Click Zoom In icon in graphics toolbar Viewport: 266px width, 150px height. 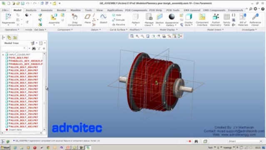(x=137, y=36)
